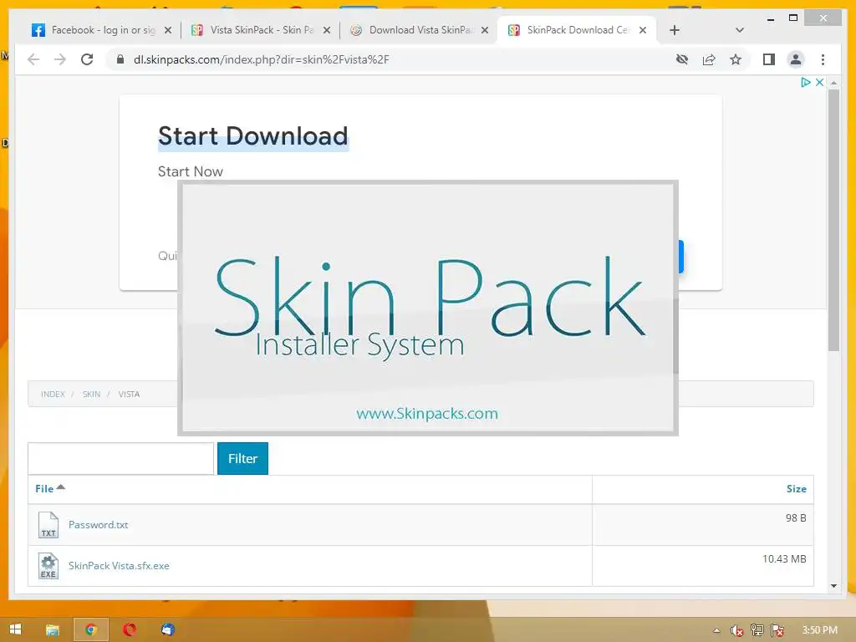The image size is (856, 642).
Task: Click the eye-crossed tracking icon in address bar
Action: pyautogui.click(x=682, y=59)
